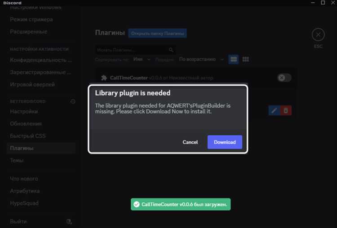The width and height of the screenshot is (337, 228).
Task: Click the BetterDiscord history clock icon
Action: point(73,101)
